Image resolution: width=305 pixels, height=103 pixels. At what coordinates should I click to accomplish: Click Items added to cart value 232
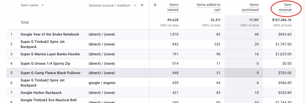click(217, 44)
